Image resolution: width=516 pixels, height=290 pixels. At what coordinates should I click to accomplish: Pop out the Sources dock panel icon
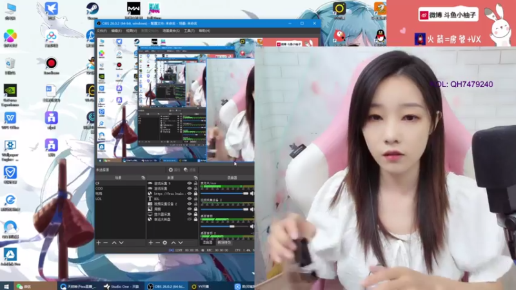pos(195,178)
